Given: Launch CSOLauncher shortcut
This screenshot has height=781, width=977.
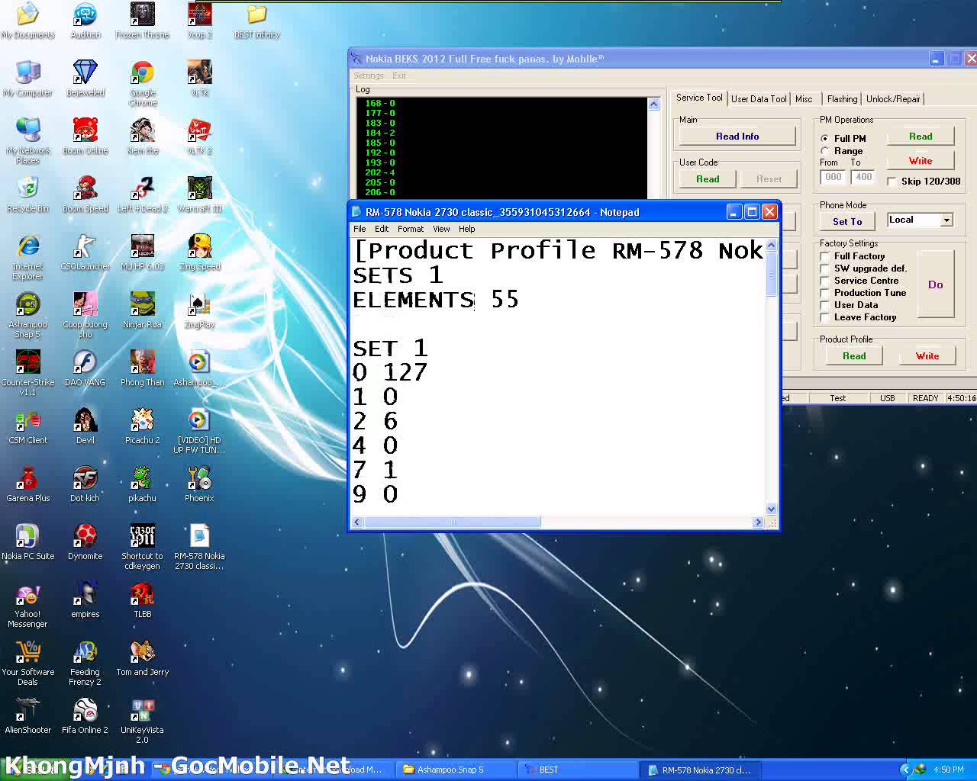Looking at the screenshot, I should 85,252.
